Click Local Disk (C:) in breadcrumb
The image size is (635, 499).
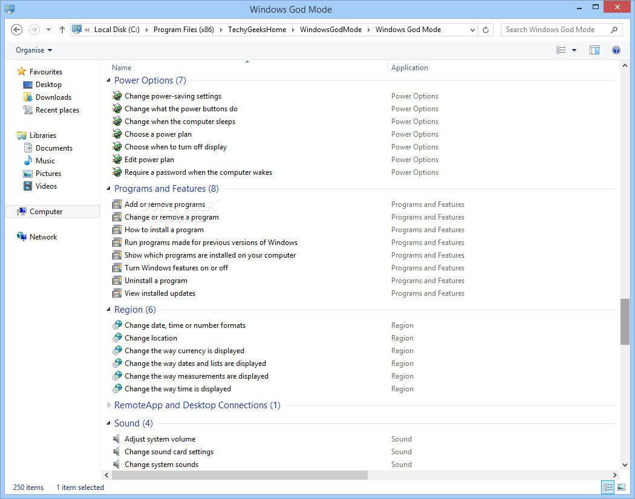click(x=117, y=30)
